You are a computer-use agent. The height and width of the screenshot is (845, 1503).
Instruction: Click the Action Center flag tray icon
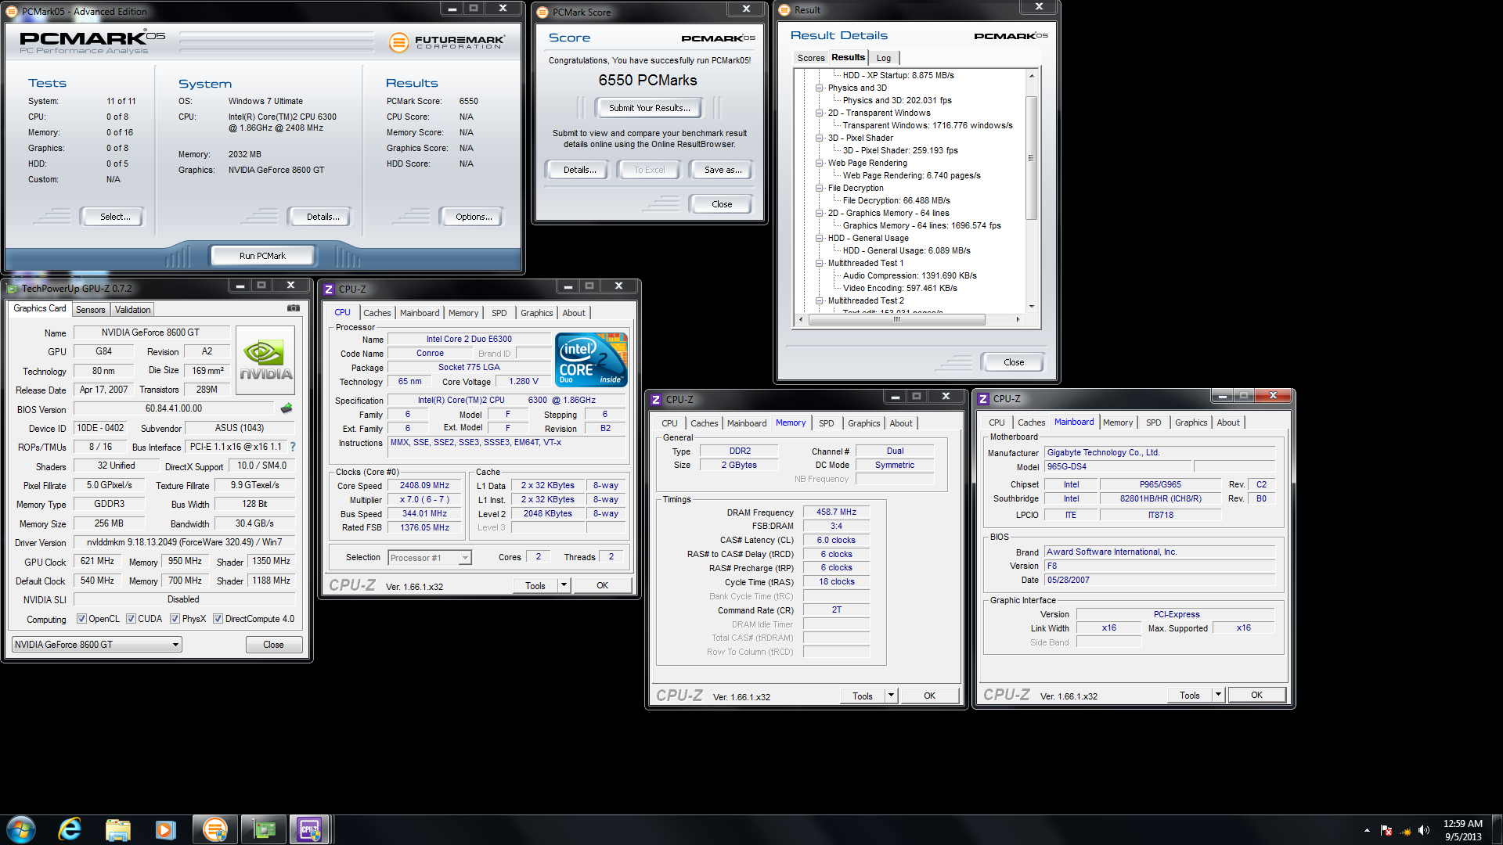click(1386, 830)
